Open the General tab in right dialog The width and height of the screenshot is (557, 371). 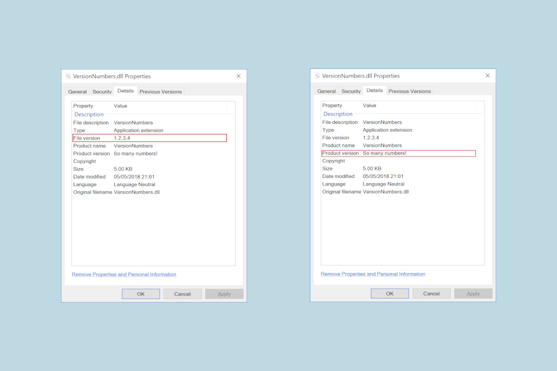(326, 91)
